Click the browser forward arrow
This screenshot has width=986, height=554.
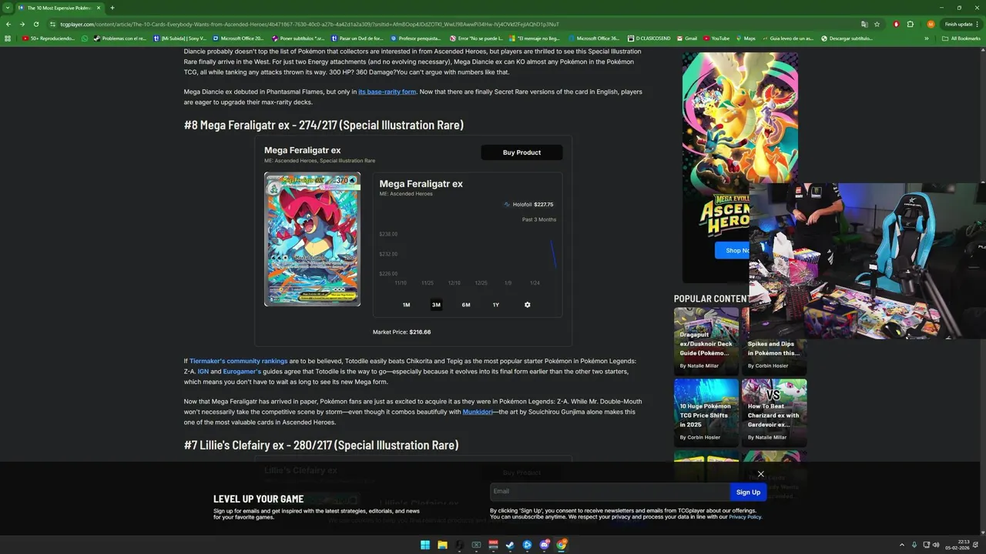pos(22,24)
